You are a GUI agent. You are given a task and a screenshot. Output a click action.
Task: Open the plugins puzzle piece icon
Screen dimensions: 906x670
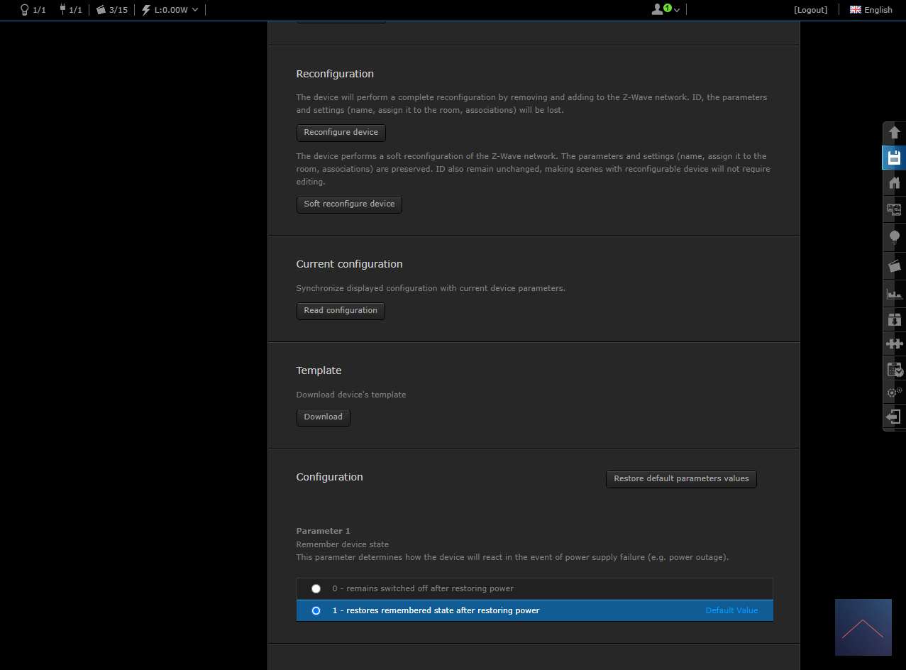[894, 344]
